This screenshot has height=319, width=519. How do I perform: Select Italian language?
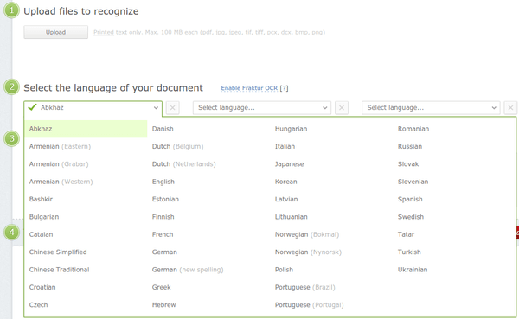(x=285, y=146)
